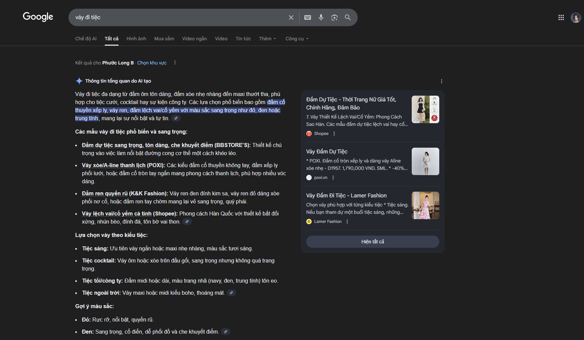
Task: Open more options for AI overview
Action: 441,81
